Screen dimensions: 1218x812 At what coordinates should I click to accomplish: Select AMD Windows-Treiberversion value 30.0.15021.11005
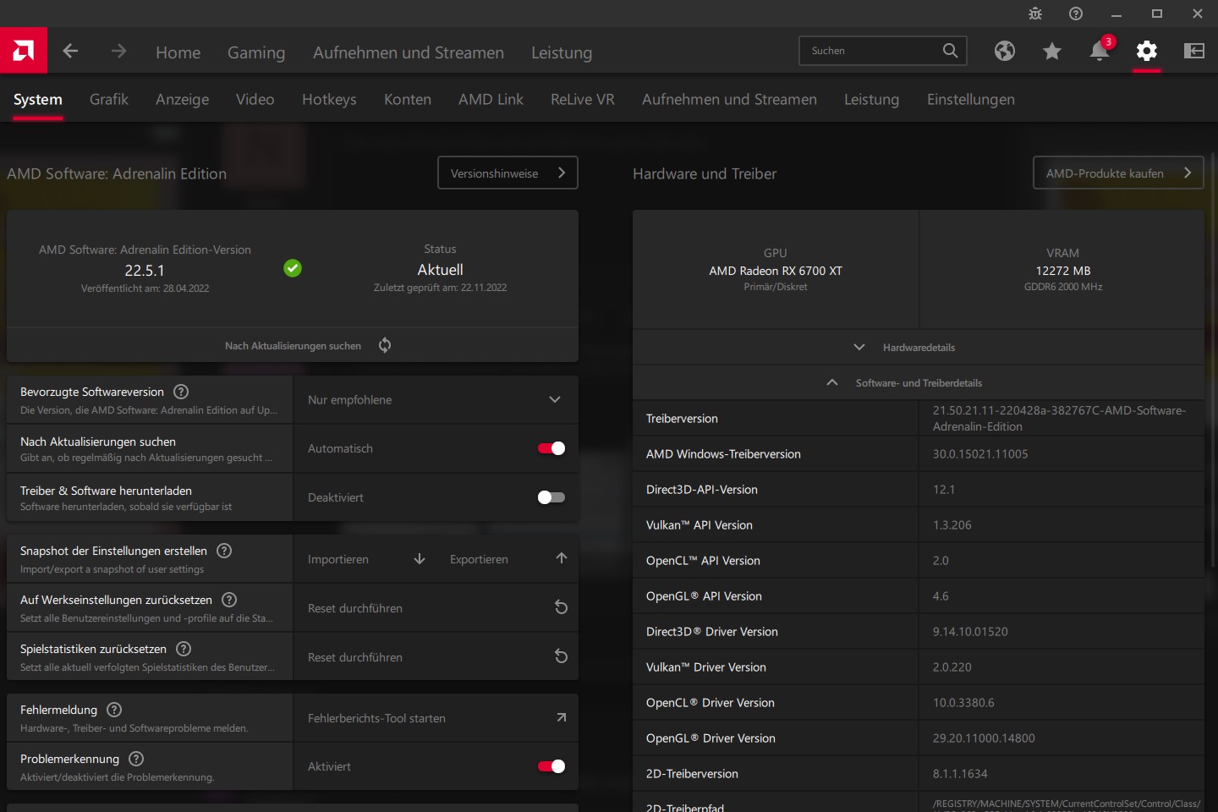980,454
